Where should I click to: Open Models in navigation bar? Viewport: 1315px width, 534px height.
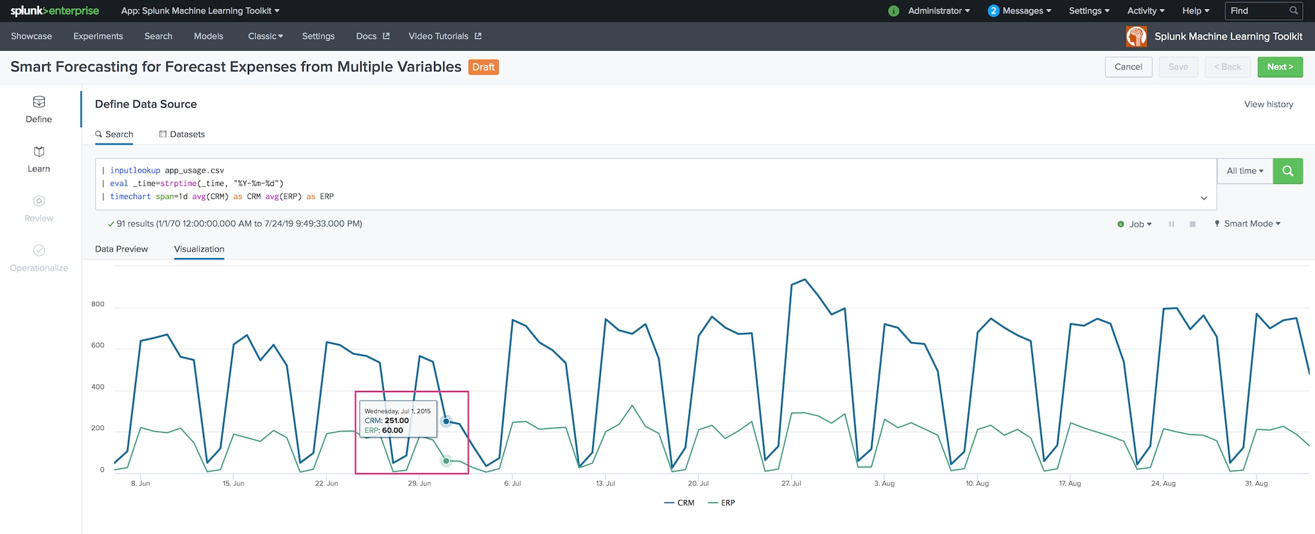(209, 37)
